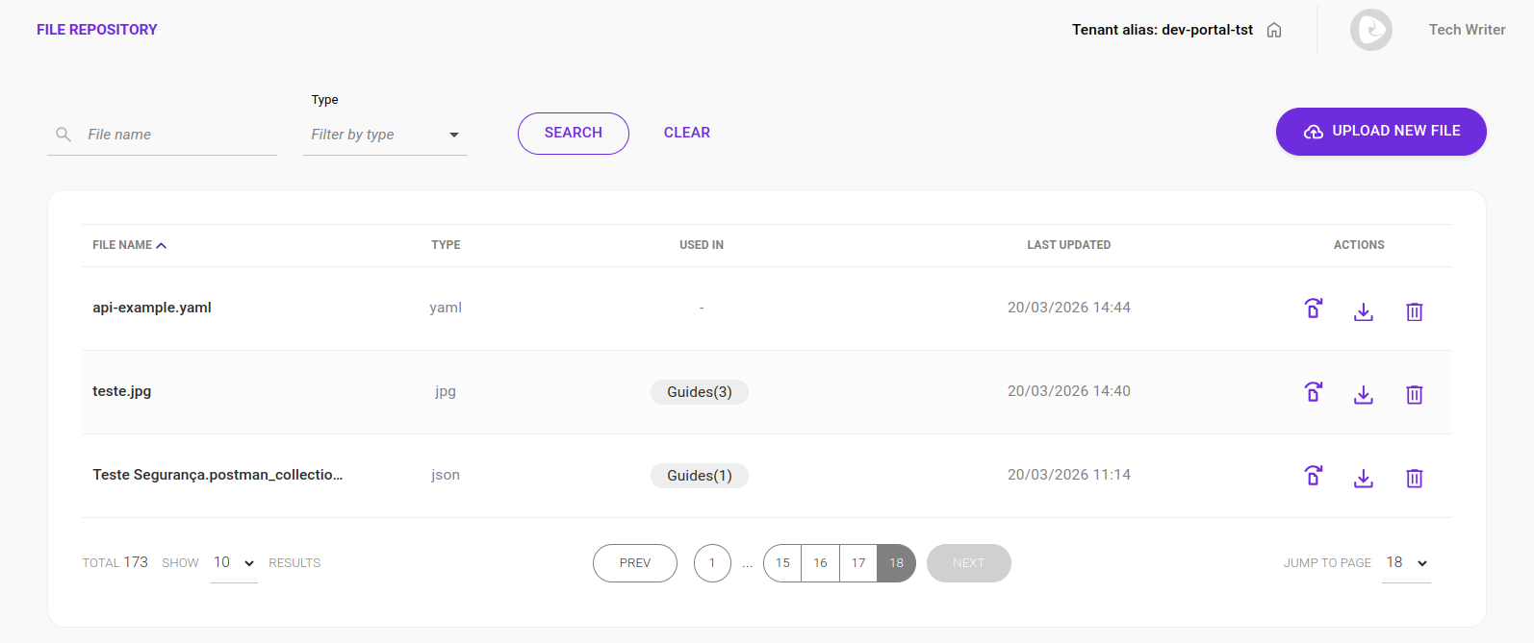
Task: Open the Jump to page dropdown
Action: pos(1406,563)
